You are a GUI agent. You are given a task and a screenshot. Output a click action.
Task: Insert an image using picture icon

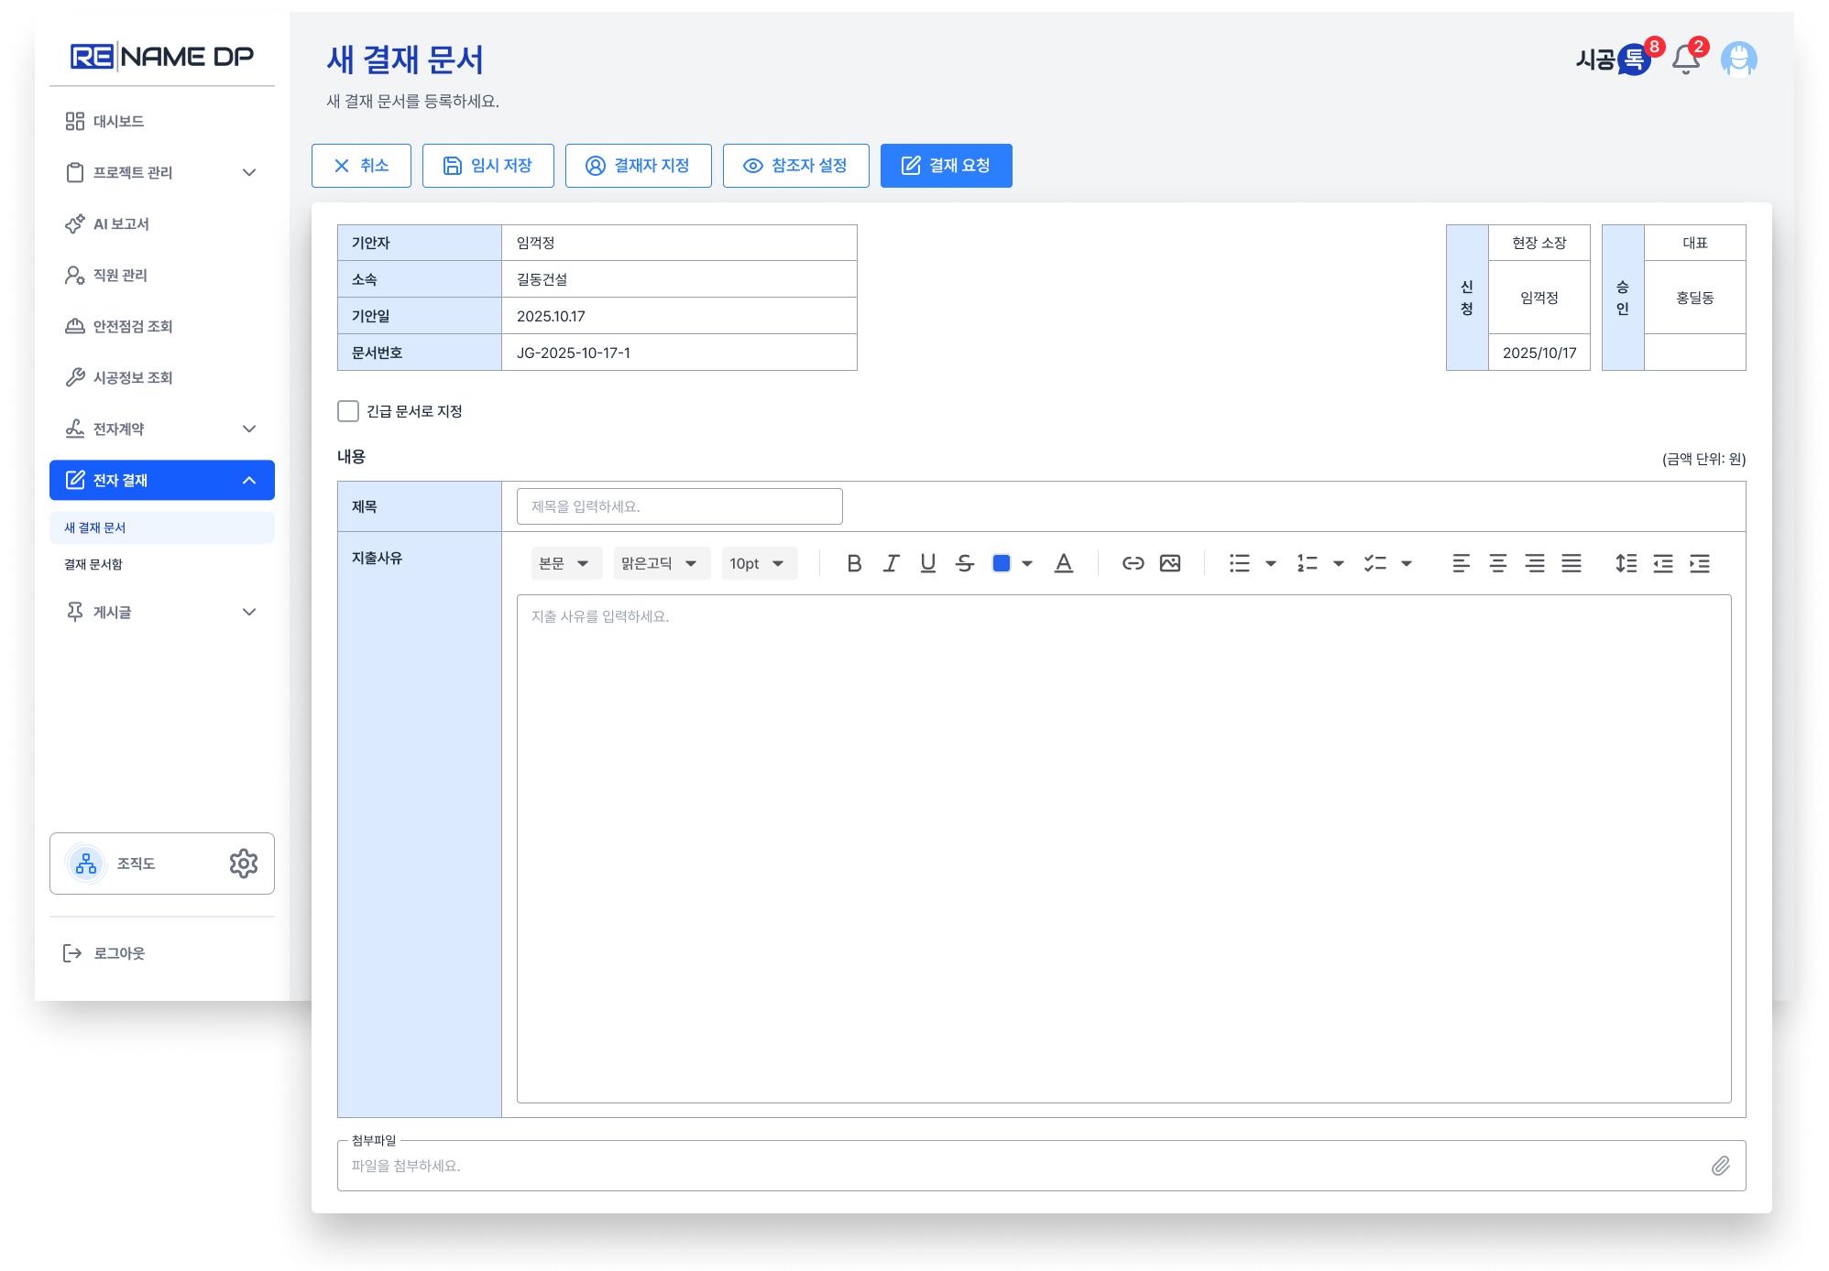click(1169, 563)
